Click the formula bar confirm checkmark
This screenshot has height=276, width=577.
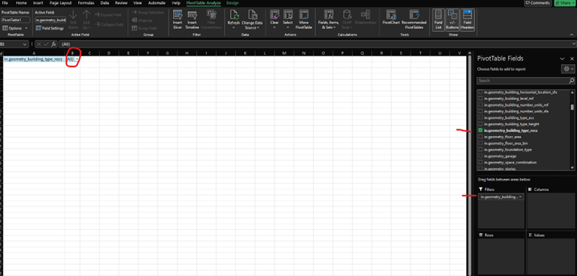click(x=46, y=44)
